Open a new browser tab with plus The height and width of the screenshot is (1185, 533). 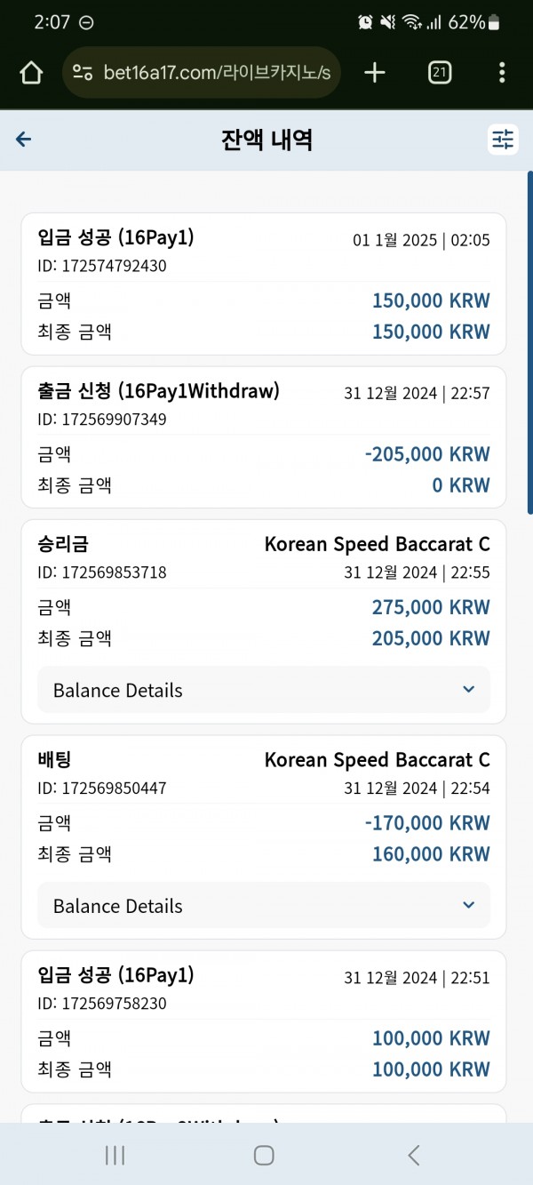(375, 73)
